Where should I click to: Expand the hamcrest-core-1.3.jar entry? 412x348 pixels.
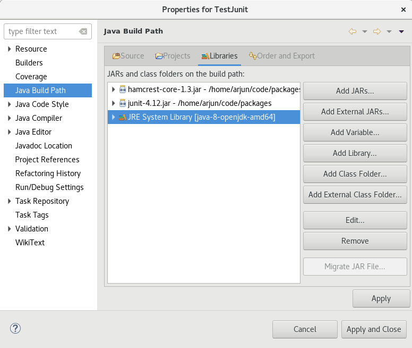[x=113, y=89]
